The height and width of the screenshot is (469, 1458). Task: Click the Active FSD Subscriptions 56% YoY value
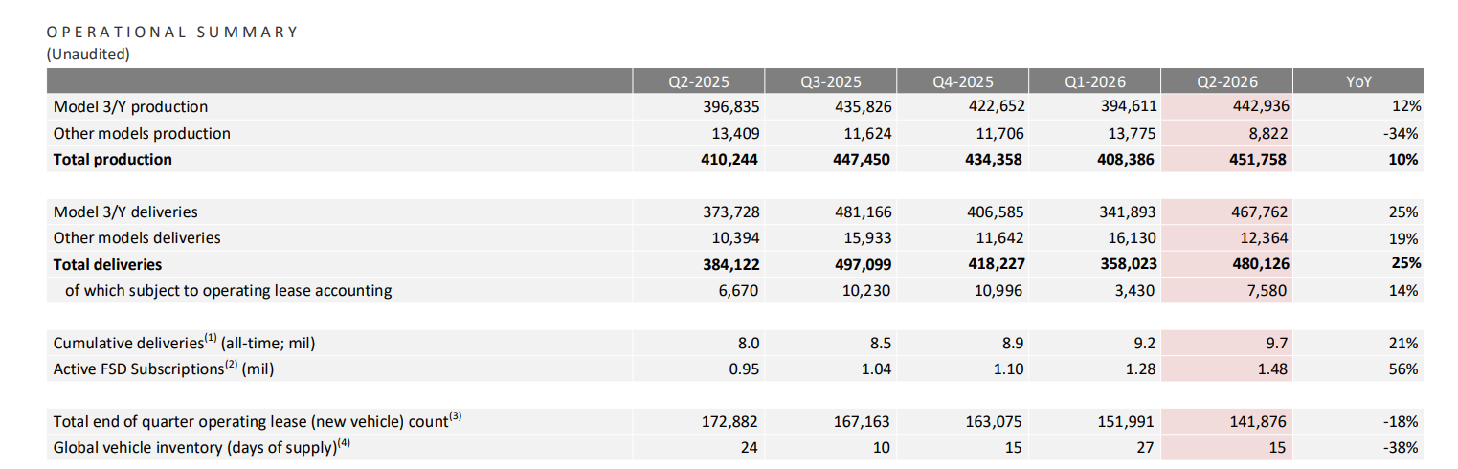[1403, 368]
